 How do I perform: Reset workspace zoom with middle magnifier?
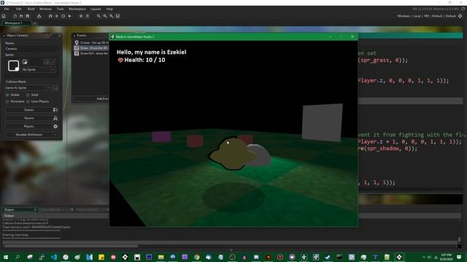click(x=105, y=16)
